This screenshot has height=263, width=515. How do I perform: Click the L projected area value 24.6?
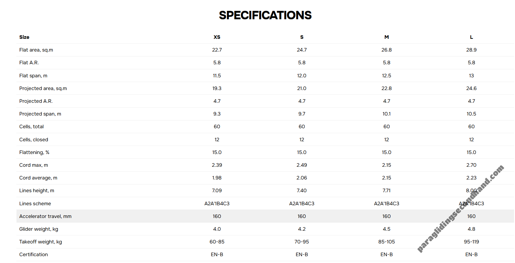tap(471, 88)
